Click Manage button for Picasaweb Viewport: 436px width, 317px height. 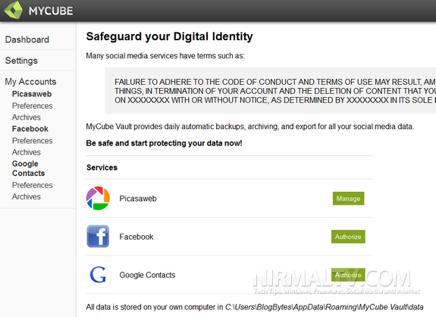pos(348,199)
